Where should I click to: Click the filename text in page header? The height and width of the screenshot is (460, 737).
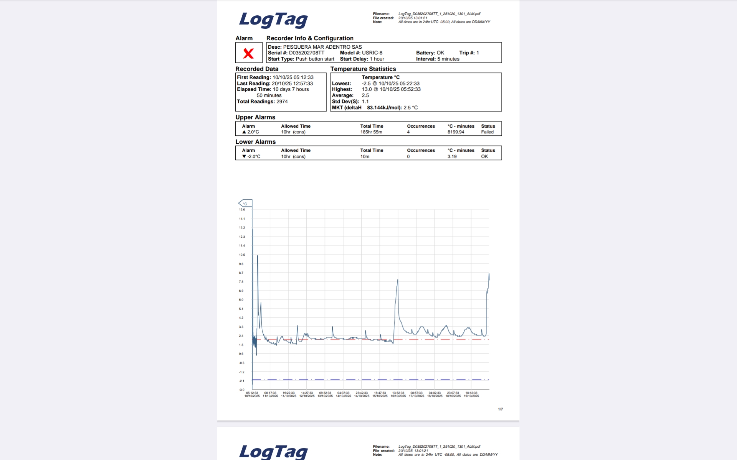tap(439, 14)
